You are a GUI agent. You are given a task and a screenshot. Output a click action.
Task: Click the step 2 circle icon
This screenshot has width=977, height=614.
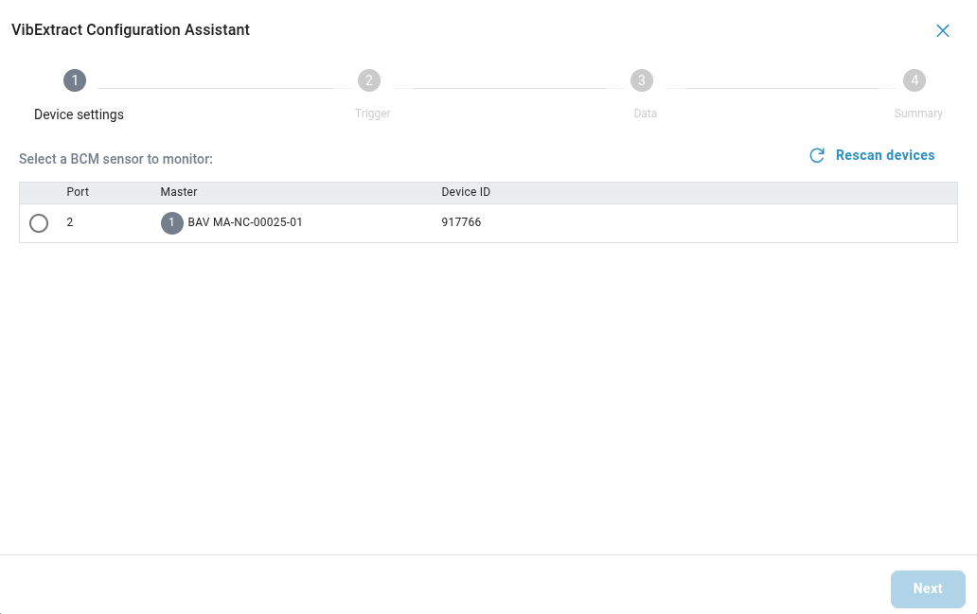click(x=369, y=80)
